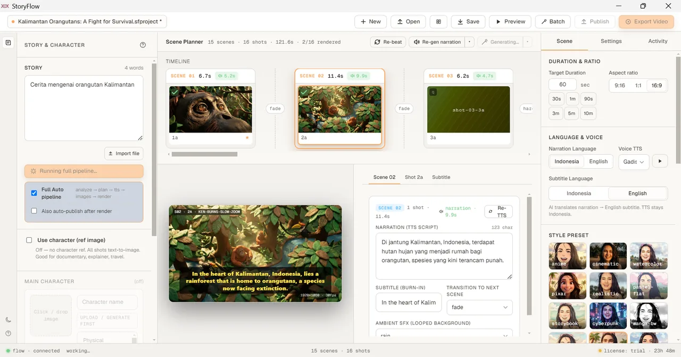Open the Shot 2a tab
The width and height of the screenshot is (681, 357).
413,177
